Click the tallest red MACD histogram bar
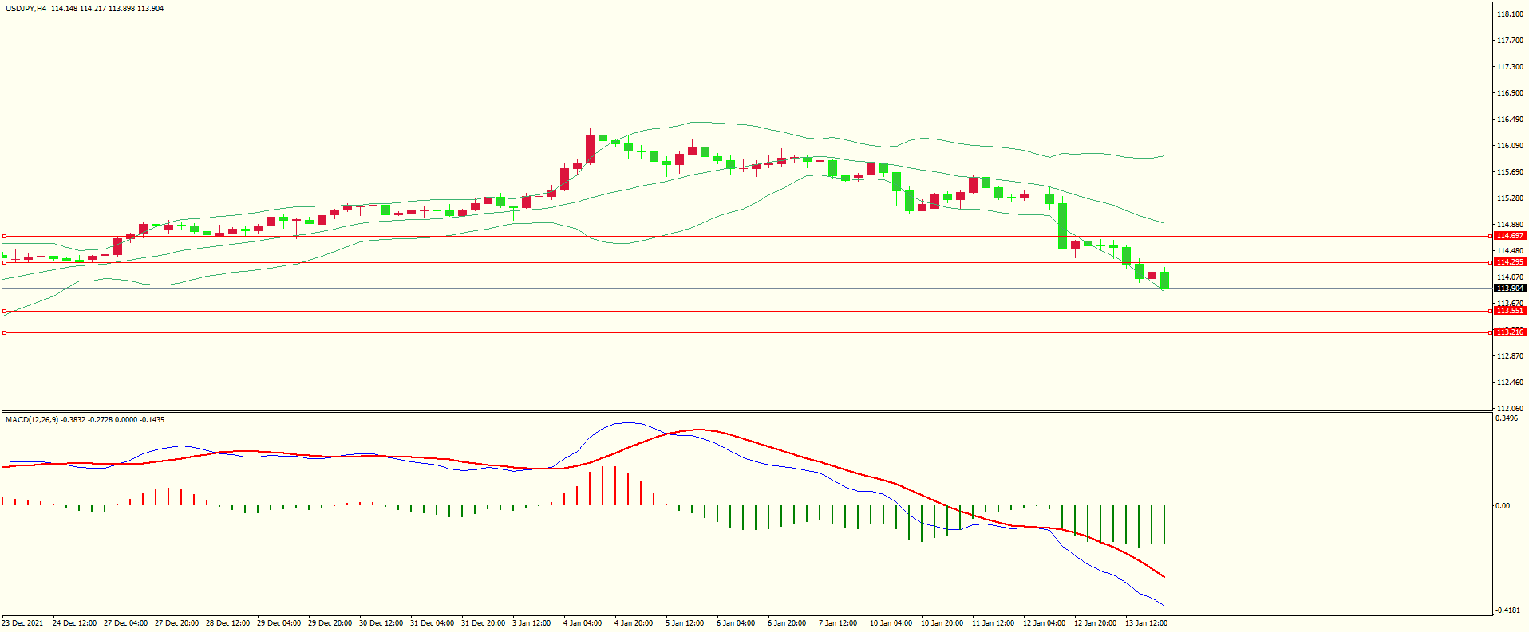 [603, 485]
